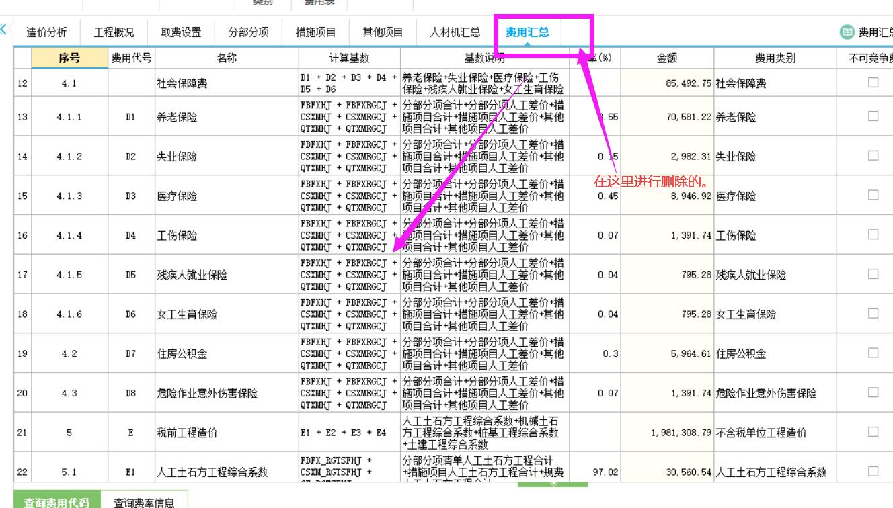Screen dimensions: 893x508
Task: Click the 金额 column header
Action: [667, 58]
